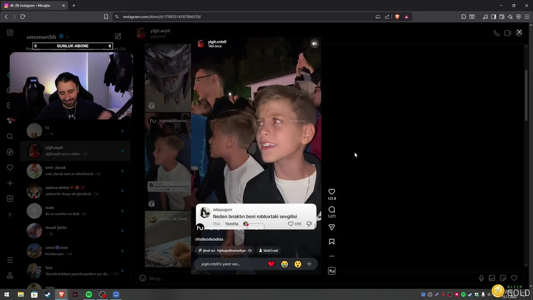
Task: Close the reel viewer with X
Action: click(519, 32)
